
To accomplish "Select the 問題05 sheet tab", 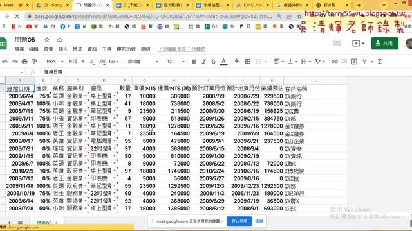I will point(44,223).
